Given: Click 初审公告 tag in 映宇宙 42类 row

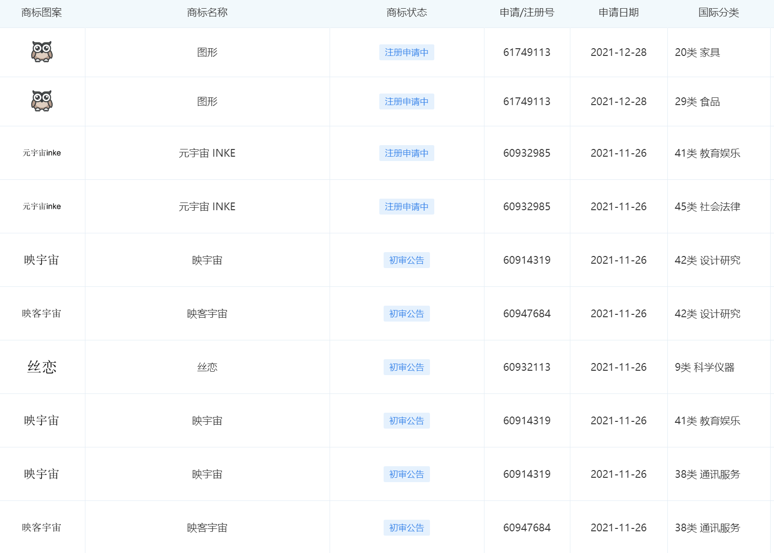Looking at the screenshot, I should click(407, 260).
